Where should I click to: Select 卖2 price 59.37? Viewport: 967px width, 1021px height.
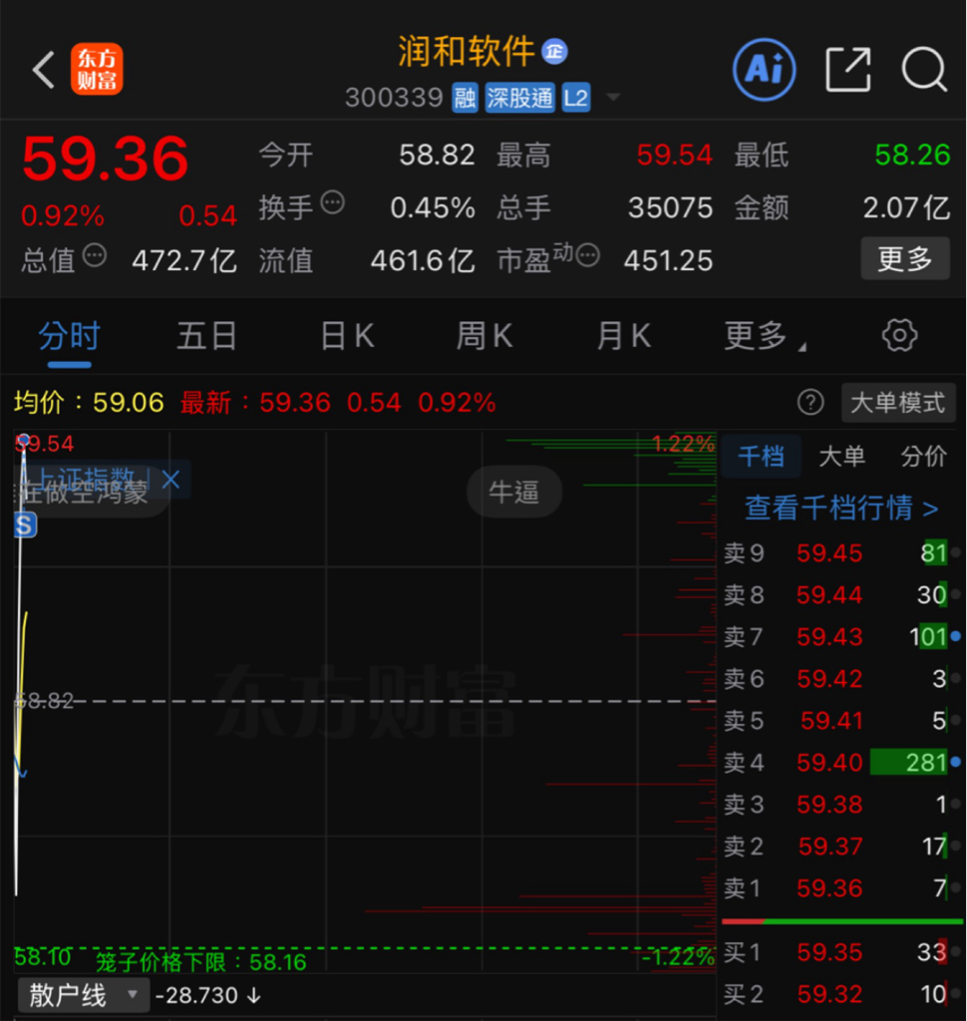pyautogui.click(x=830, y=847)
